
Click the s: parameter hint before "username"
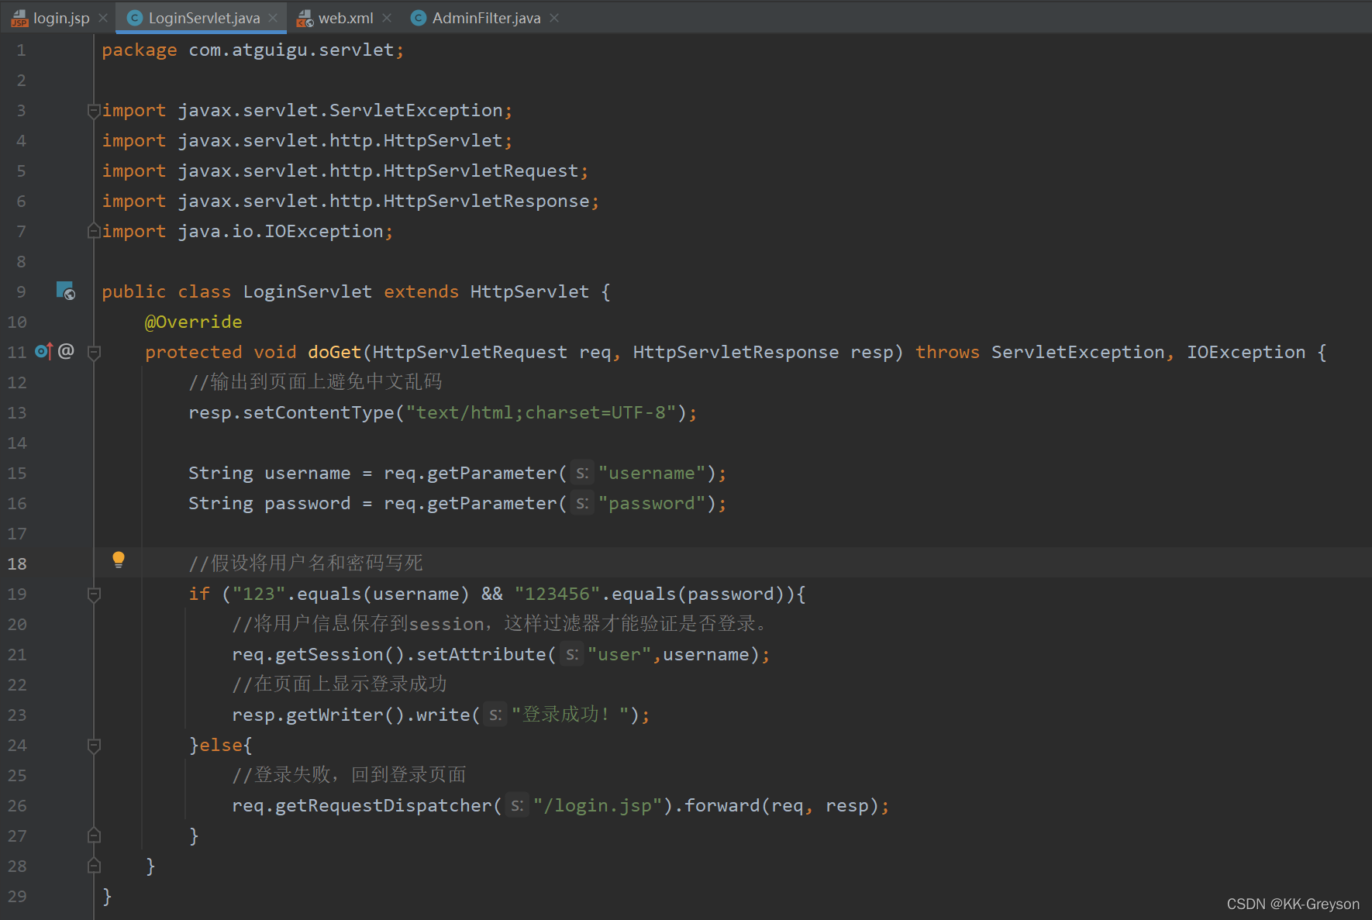pyautogui.click(x=582, y=473)
